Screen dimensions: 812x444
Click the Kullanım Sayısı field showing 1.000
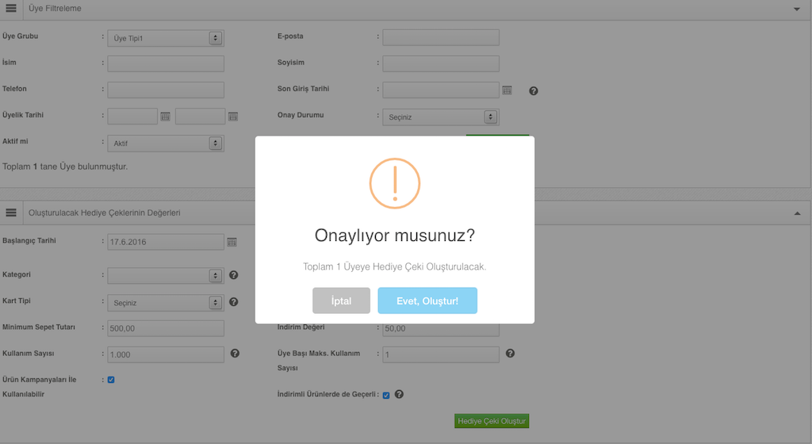(166, 354)
